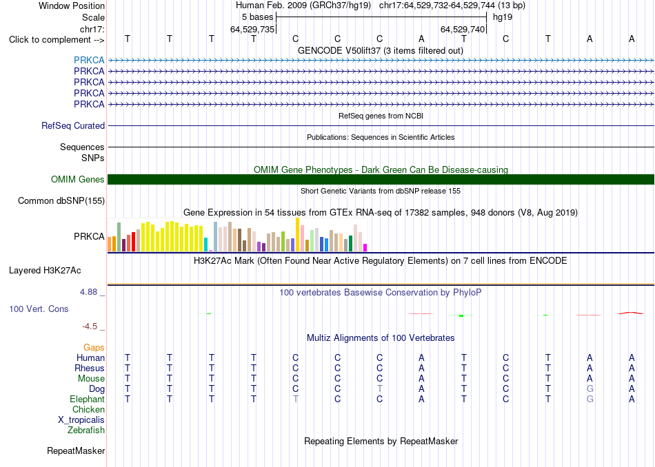The image size is (655, 467).
Task: Click 'Multiz Alignments of 100 Vertebrates' title
Action: (x=381, y=338)
